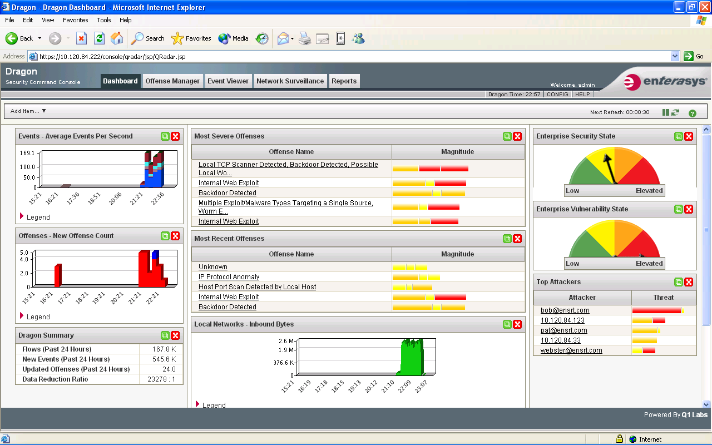Open the IP Protocol Anomaly offense

pyautogui.click(x=229, y=277)
